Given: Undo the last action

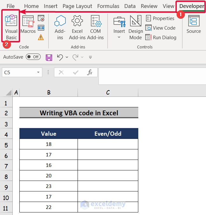Looking at the screenshot, I should point(60,57).
